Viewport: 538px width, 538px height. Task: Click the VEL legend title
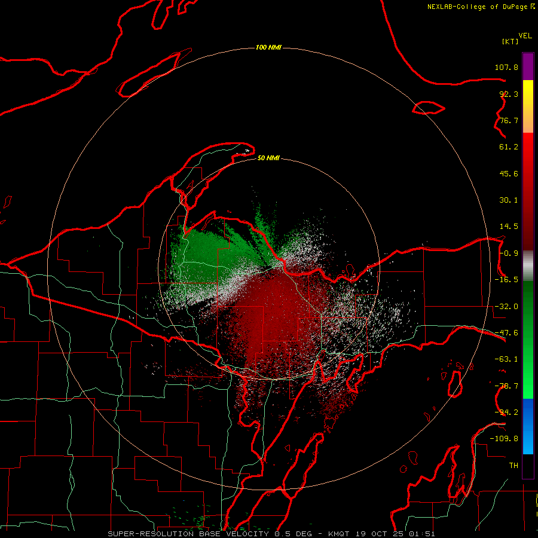point(525,36)
